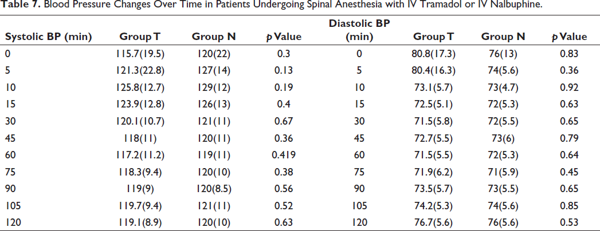Select the p value 0.419
Viewport: 600px width, 231px height.
(x=284, y=154)
